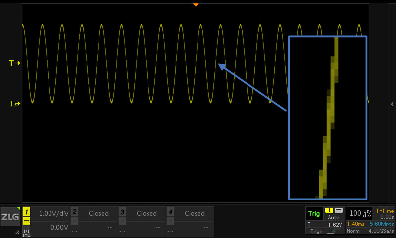Viewport: 396px width, 238px height.
Task: Click trigger source channel 1 yellow badge
Action: pyautogui.click(x=329, y=210)
